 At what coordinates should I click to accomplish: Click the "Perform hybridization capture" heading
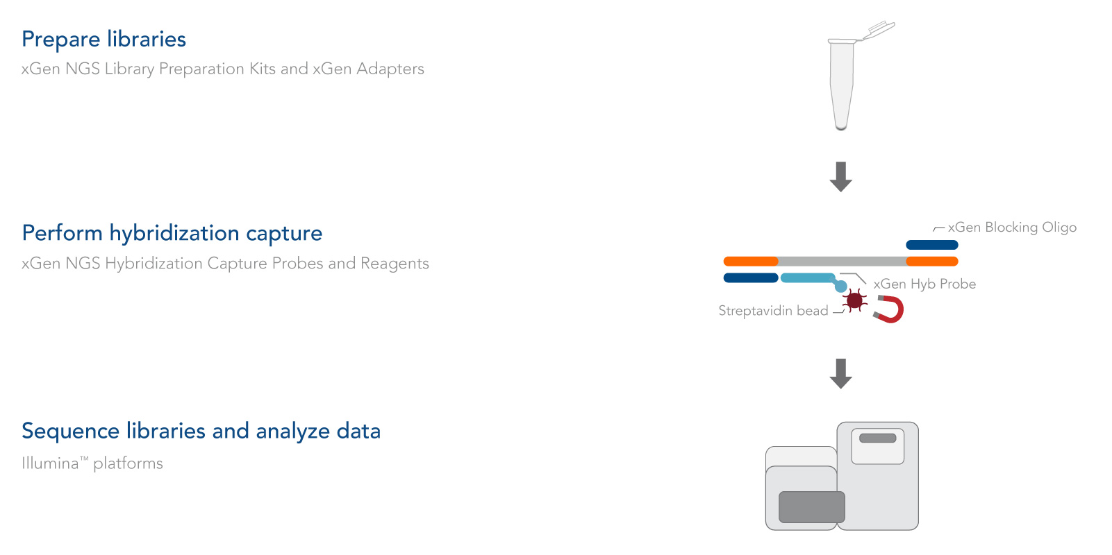[172, 233]
